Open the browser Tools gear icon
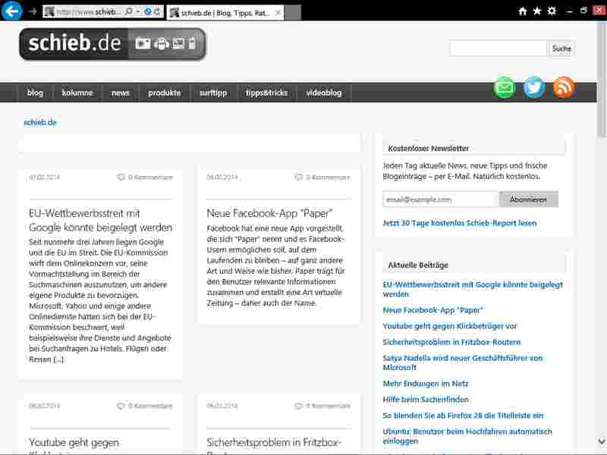Image resolution: width=607 pixels, height=455 pixels. (x=552, y=11)
